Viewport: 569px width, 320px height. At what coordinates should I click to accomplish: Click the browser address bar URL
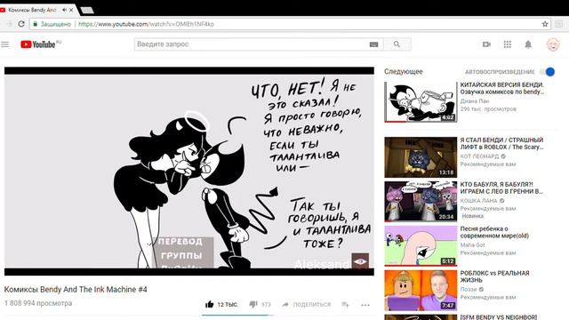tap(146, 24)
